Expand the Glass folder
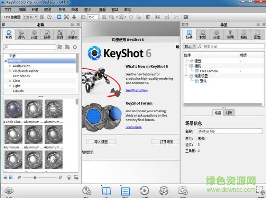266x198 pixels. [10, 81]
